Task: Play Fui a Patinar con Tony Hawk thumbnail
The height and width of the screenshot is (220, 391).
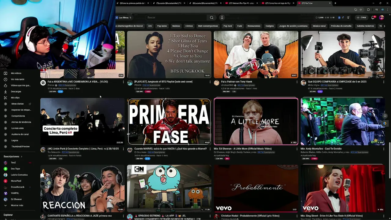Action: 256,54
